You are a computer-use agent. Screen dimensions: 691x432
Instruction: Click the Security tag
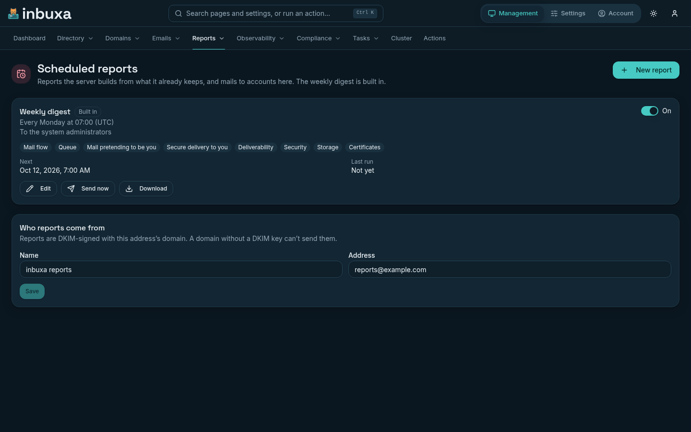coord(295,147)
